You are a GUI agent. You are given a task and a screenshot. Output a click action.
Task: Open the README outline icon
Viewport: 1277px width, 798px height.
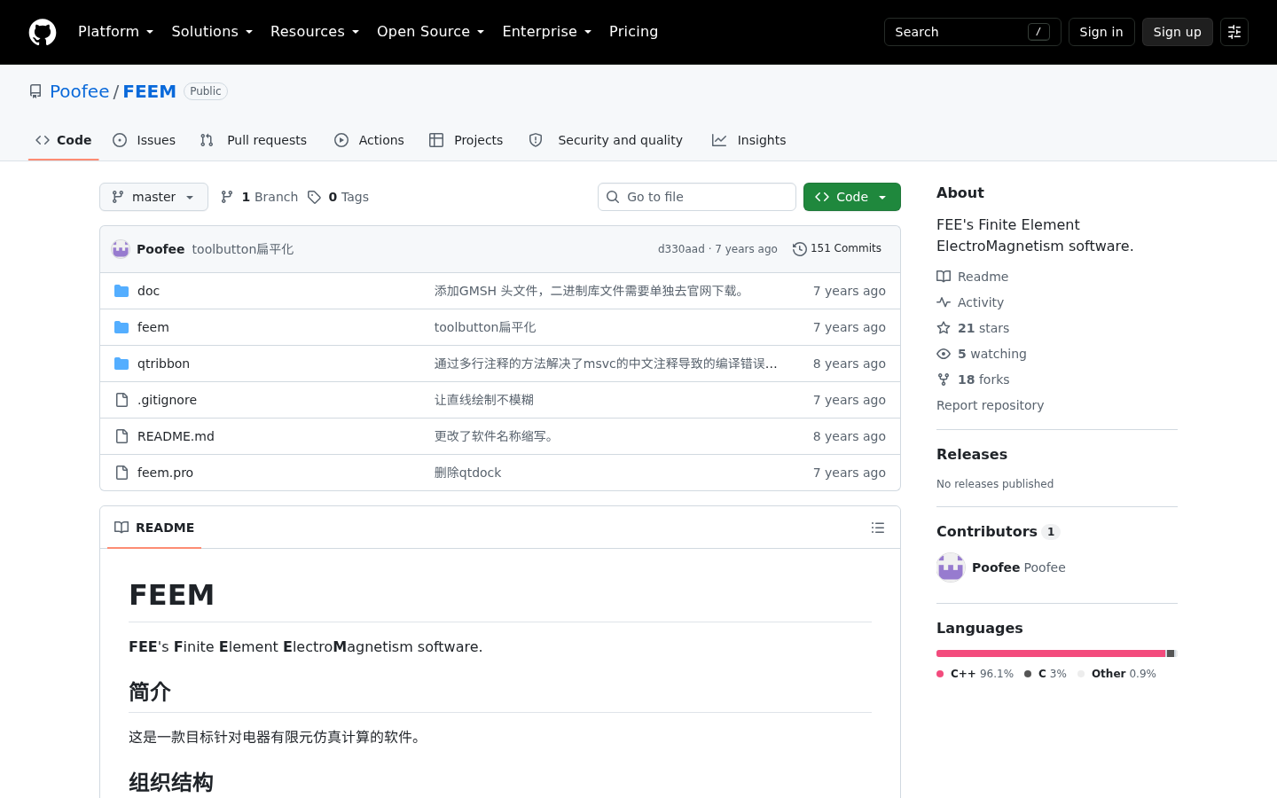click(878, 528)
